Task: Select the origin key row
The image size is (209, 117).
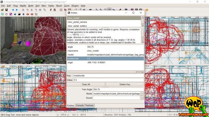Action: pyautogui.click(x=105, y=63)
